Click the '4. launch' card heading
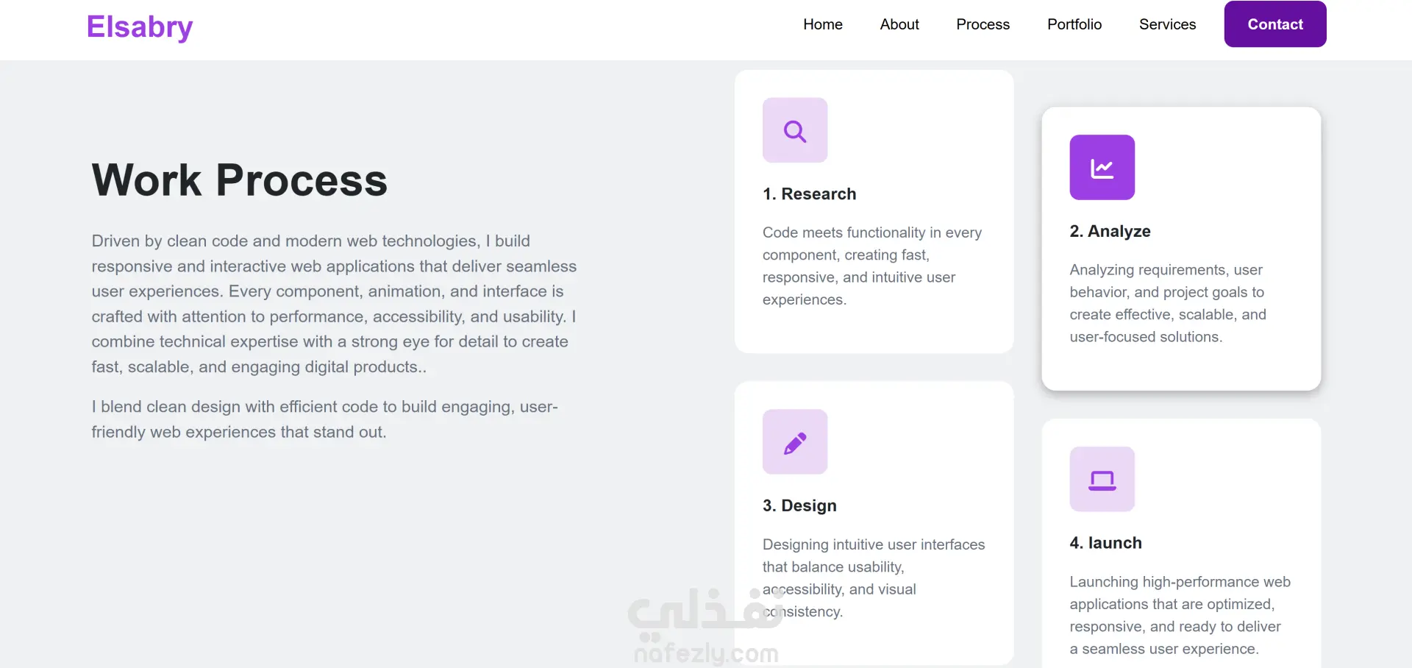 1105,543
